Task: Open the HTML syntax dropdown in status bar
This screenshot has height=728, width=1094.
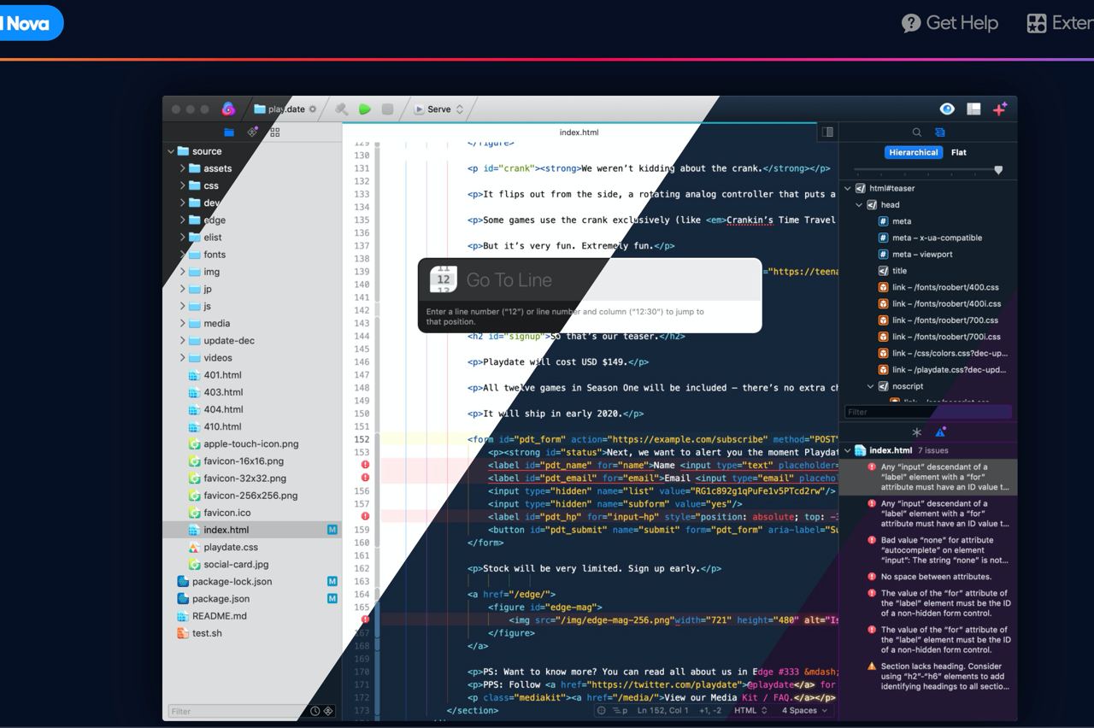Action: click(x=750, y=710)
